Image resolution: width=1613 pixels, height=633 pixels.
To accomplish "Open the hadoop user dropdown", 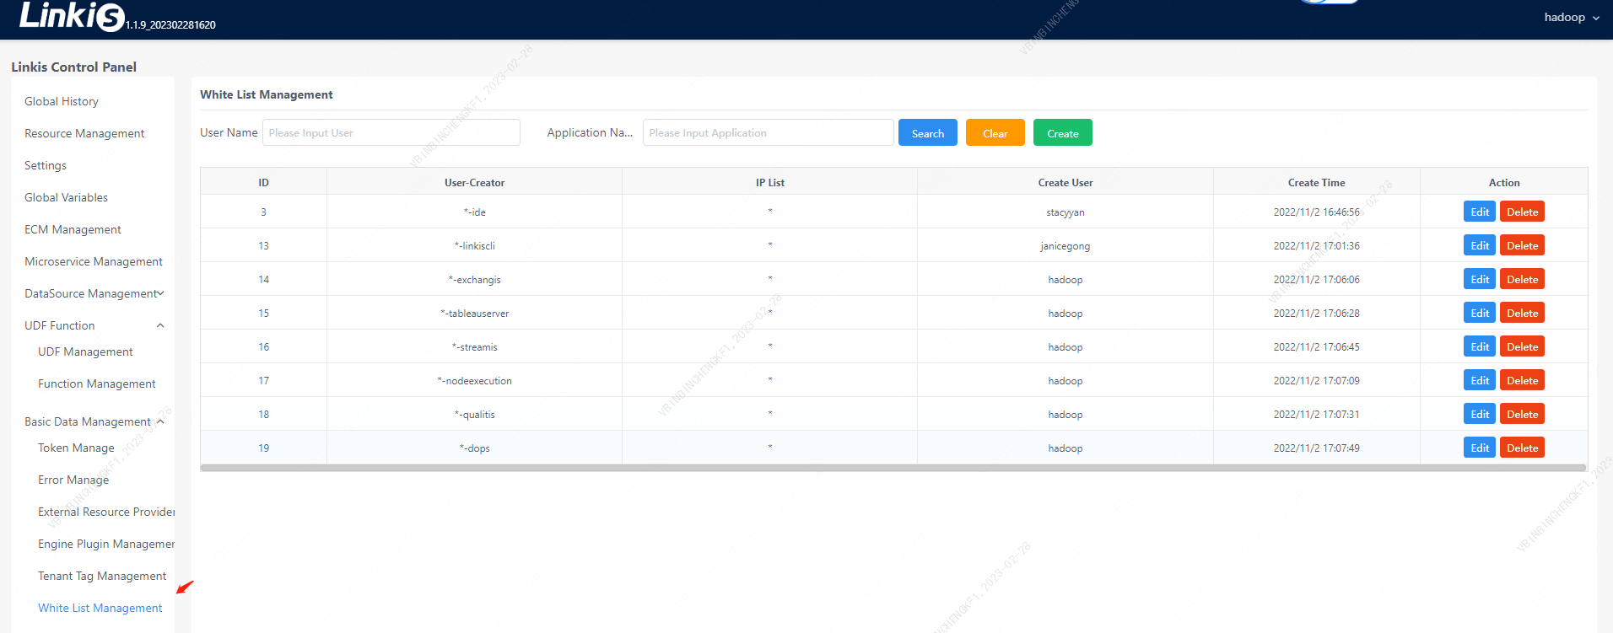I will pyautogui.click(x=1571, y=18).
